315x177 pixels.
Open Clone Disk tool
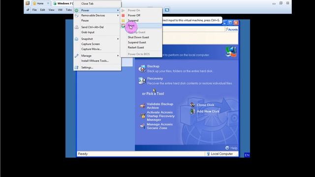pyautogui.click(x=206, y=105)
